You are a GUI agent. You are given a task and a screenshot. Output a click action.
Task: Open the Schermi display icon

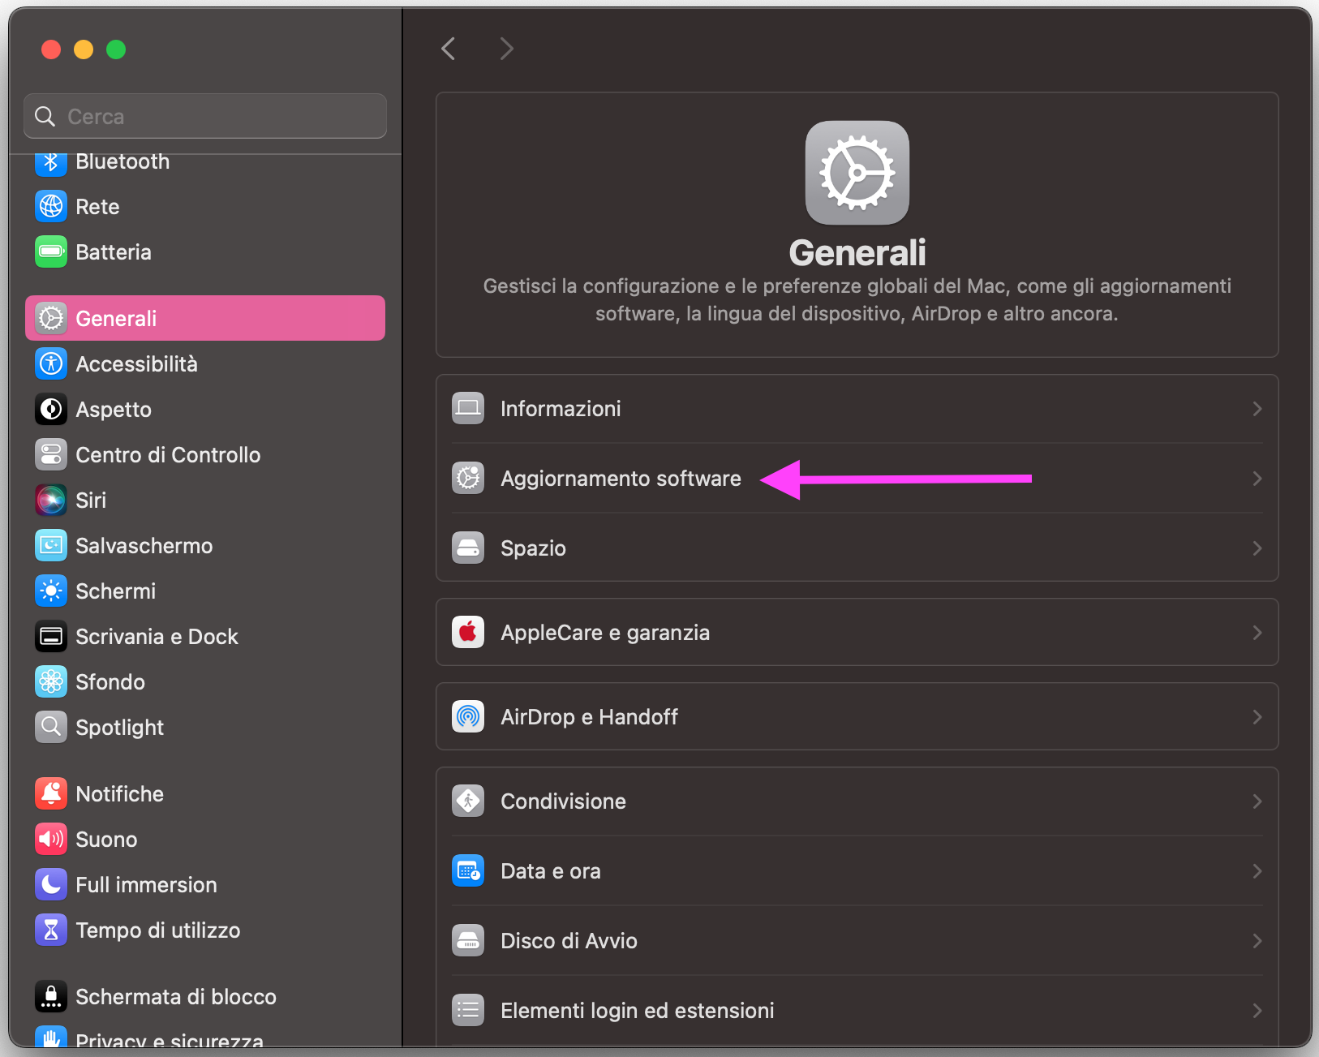[x=50, y=591]
